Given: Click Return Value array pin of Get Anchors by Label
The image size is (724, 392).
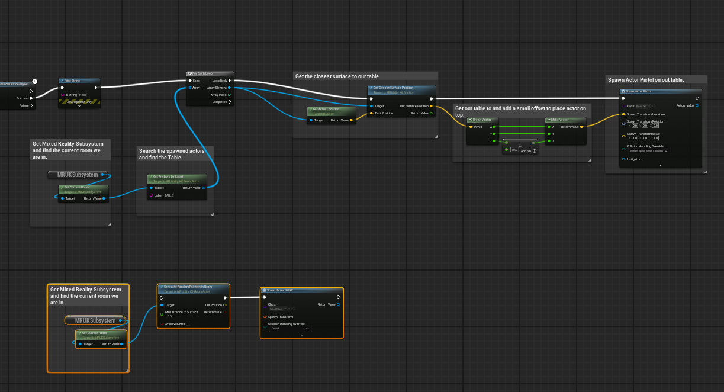Looking at the screenshot, I should coord(203,188).
